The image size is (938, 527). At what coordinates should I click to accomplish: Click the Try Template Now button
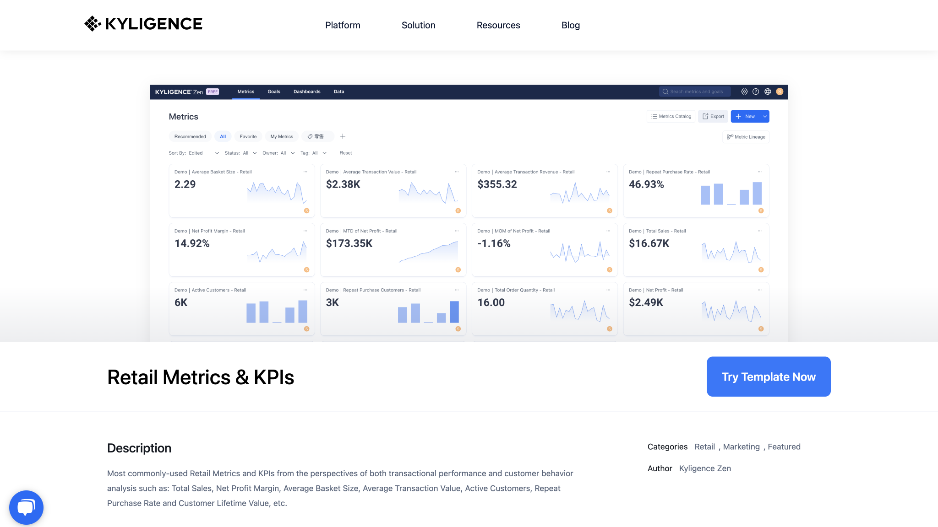point(768,376)
